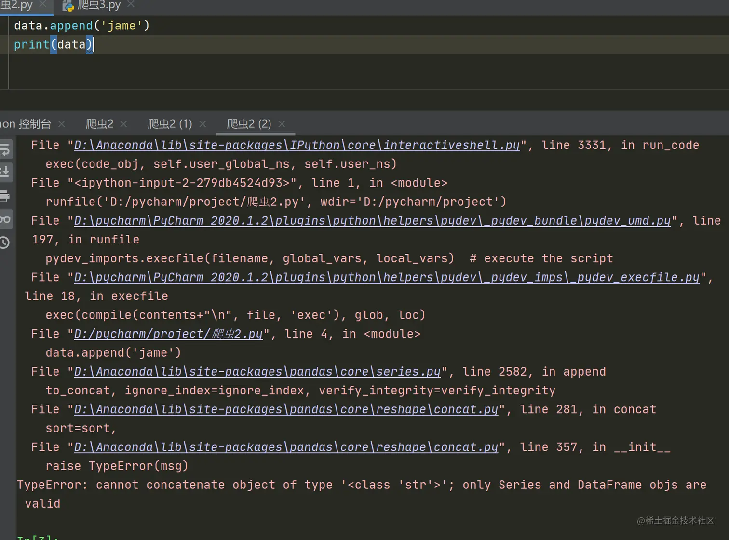Switch to the 爬虫3.py editor tab
The image size is (729, 540).
[99, 5]
